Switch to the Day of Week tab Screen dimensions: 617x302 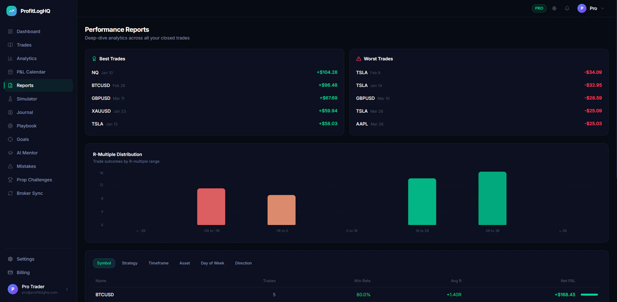point(213,263)
